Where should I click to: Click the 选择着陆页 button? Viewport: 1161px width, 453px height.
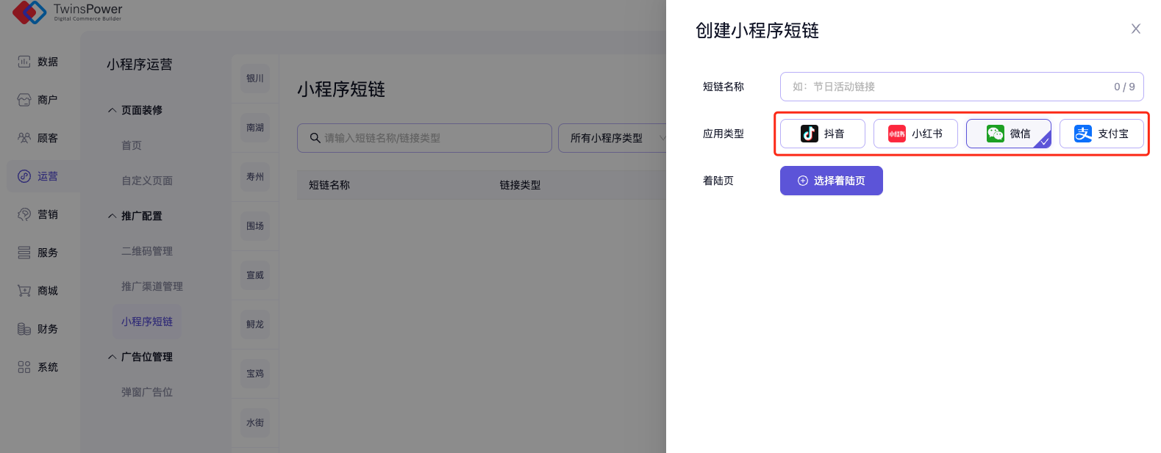(x=831, y=181)
